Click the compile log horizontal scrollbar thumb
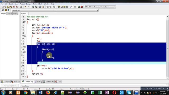 [26, 86]
